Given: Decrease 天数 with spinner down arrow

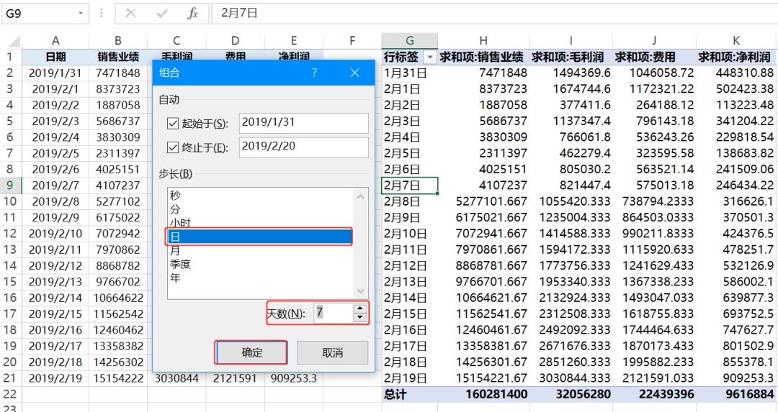Looking at the screenshot, I should click(x=360, y=317).
